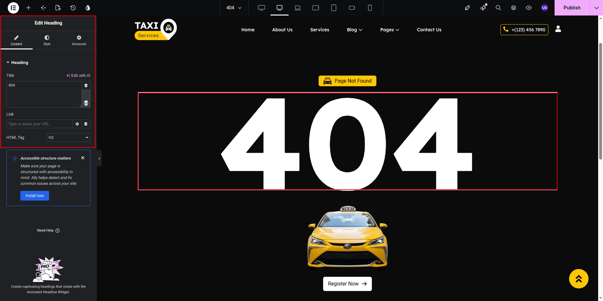Image resolution: width=603 pixels, height=301 pixels.
Task: Click the rocket launch icon
Action: [467, 8]
